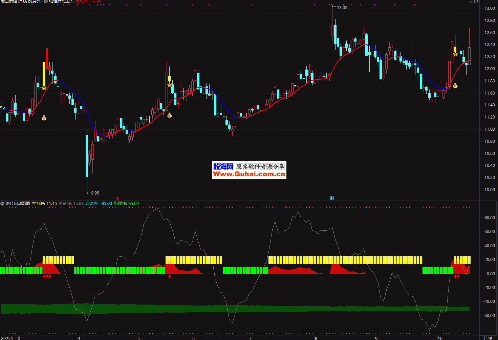Click the red S marker above sub-chart
The image size is (498, 340).
point(117,199)
